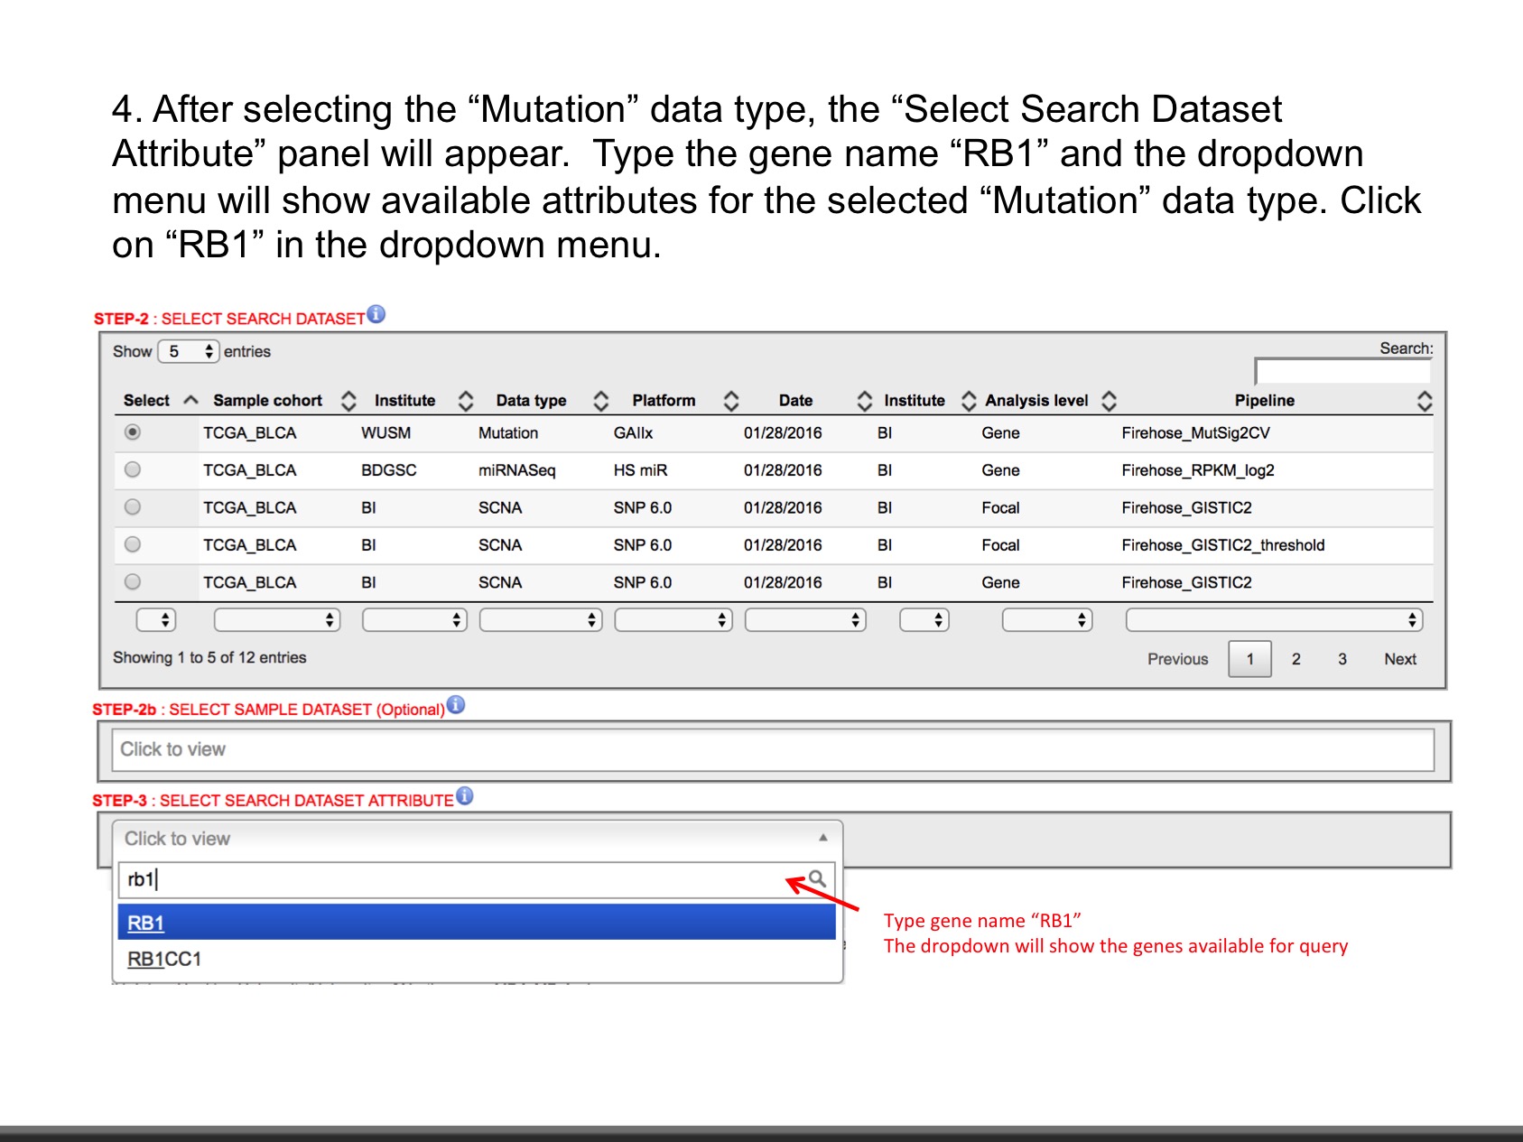Sort by Platform using its sort arrows
The width and height of the screenshot is (1523, 1142).
coord(731,401)
